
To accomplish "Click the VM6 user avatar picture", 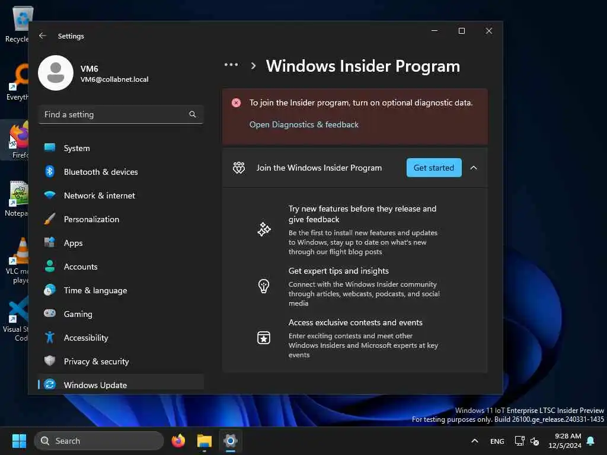I will [56, 73].
